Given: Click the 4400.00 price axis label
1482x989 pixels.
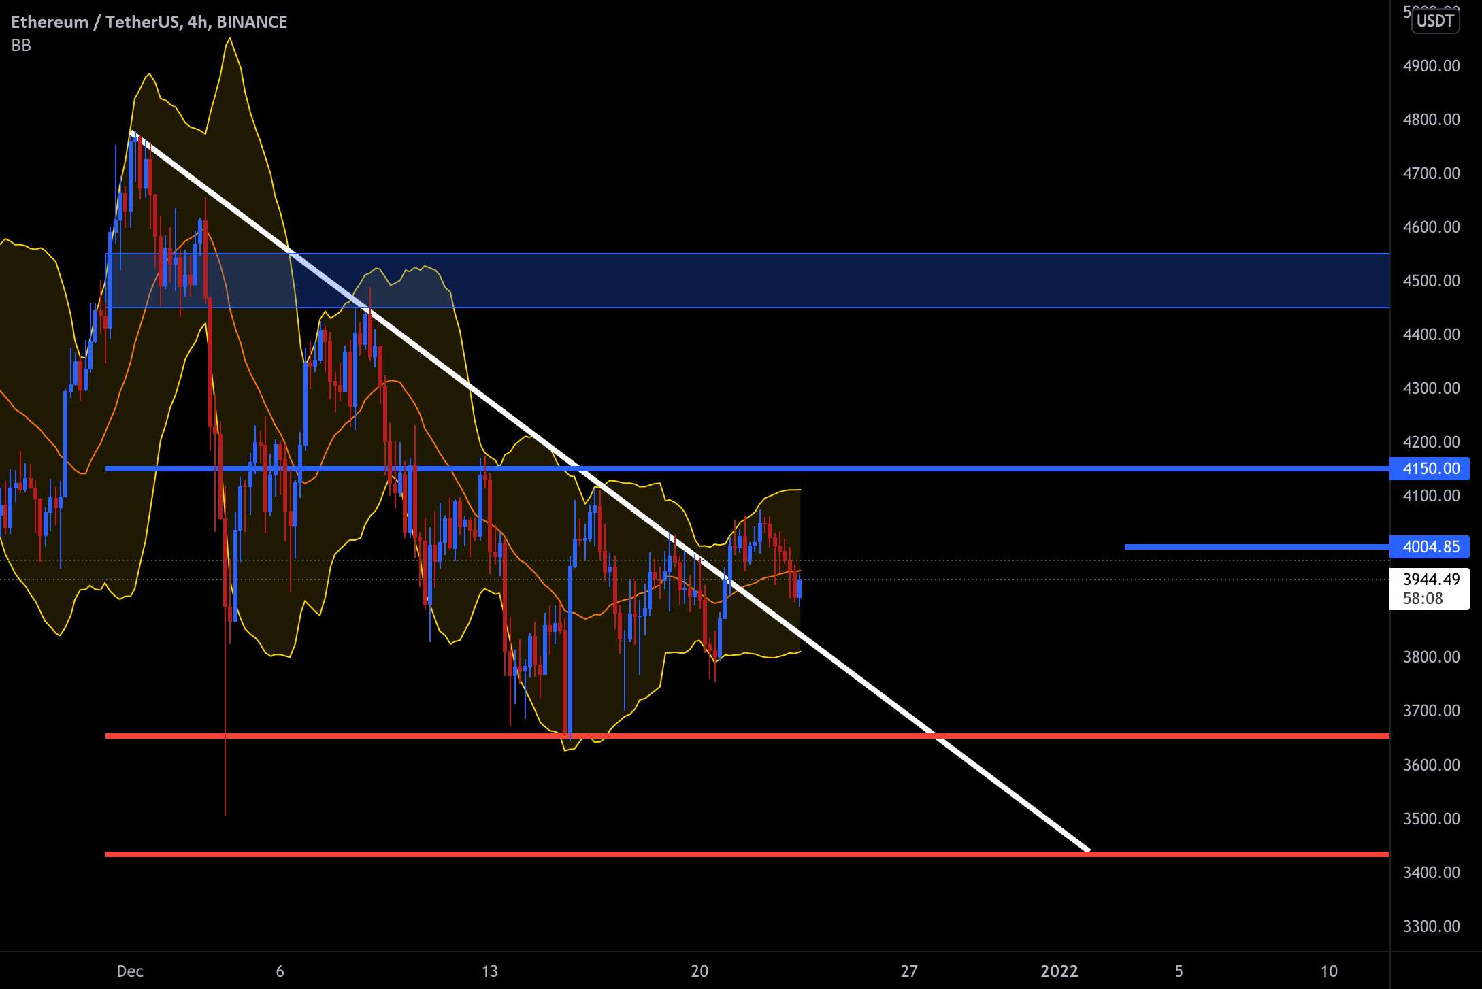Looking at the screenshot, I should coord(1431,335).
